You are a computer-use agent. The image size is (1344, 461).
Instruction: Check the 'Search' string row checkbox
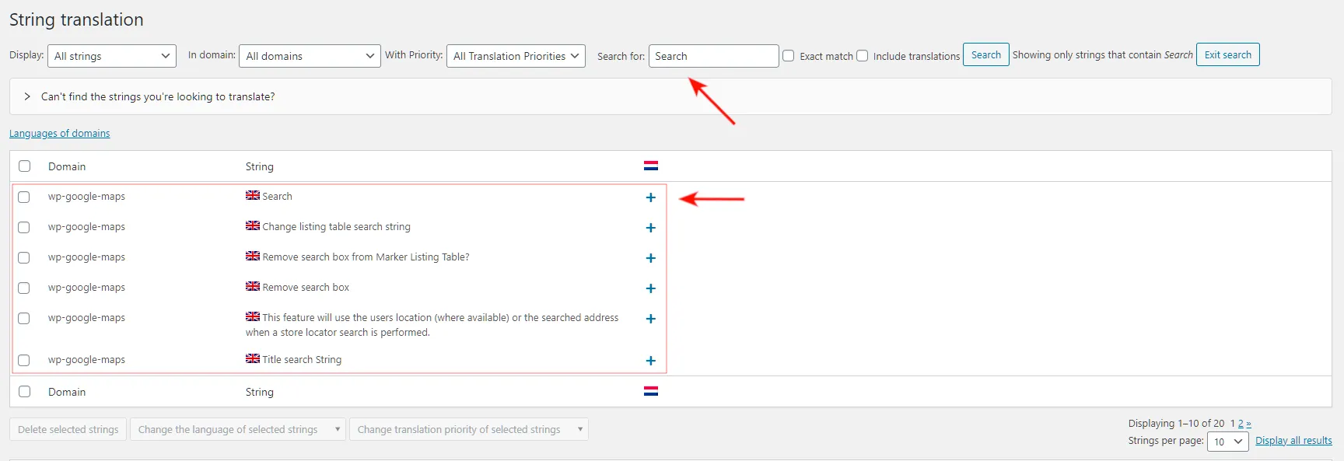24,197
